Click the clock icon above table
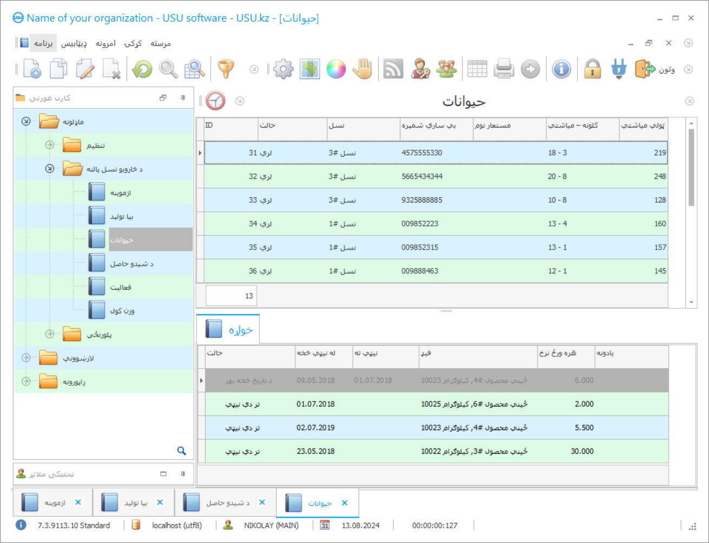The height and width of the screenshot is (543, 709). point(215,101)
